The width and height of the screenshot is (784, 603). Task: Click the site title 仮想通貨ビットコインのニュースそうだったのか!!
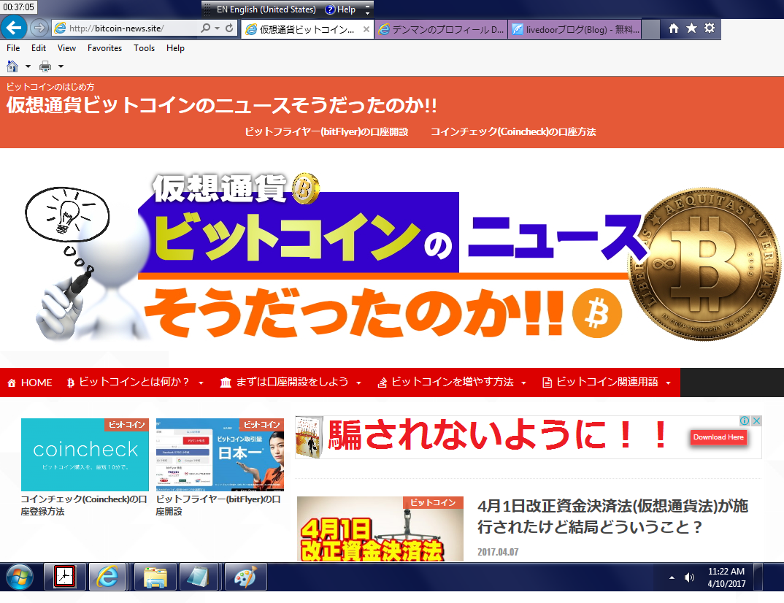(221, 105)
